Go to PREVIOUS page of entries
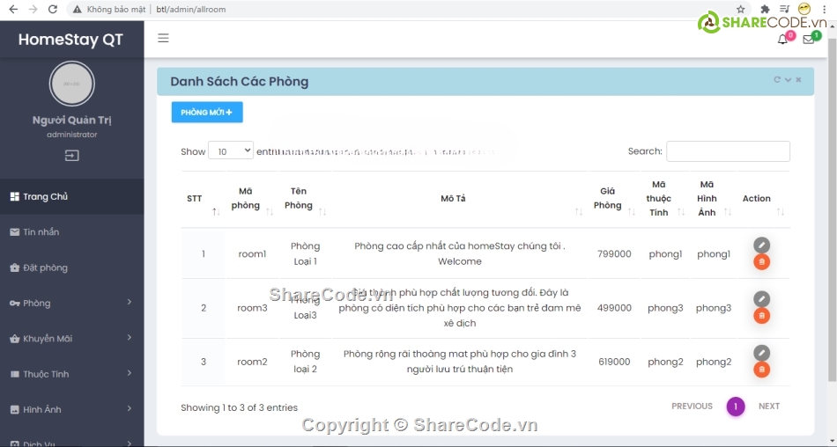 pos(692,407)
